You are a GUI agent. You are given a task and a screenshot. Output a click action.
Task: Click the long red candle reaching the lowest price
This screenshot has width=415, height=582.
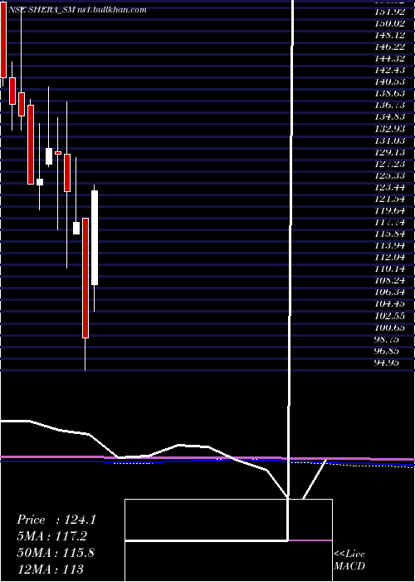coord(85,278)
